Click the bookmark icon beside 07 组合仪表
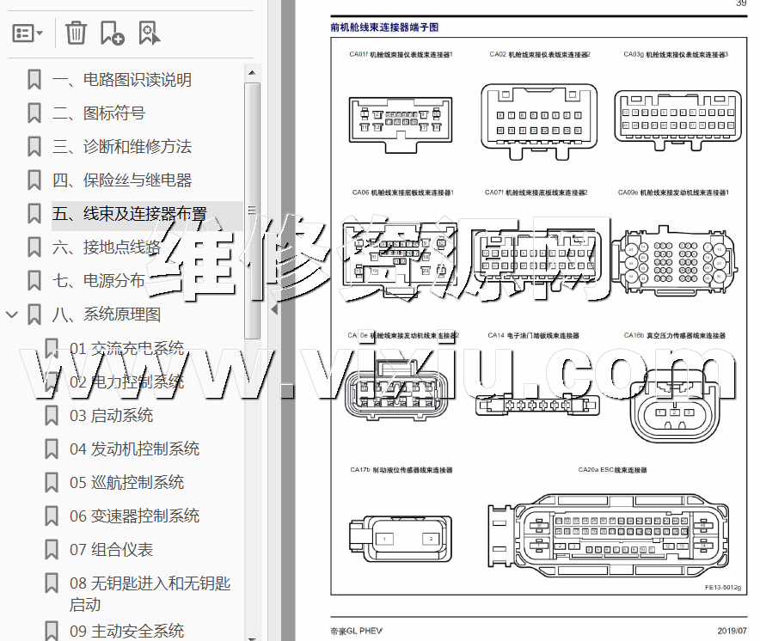The width and height of the screenshot is (760, 641). pos(52,549)
